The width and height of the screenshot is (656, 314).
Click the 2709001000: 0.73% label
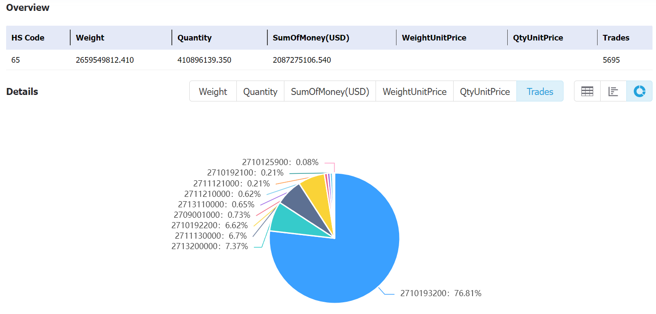click(x=212, y=215)
